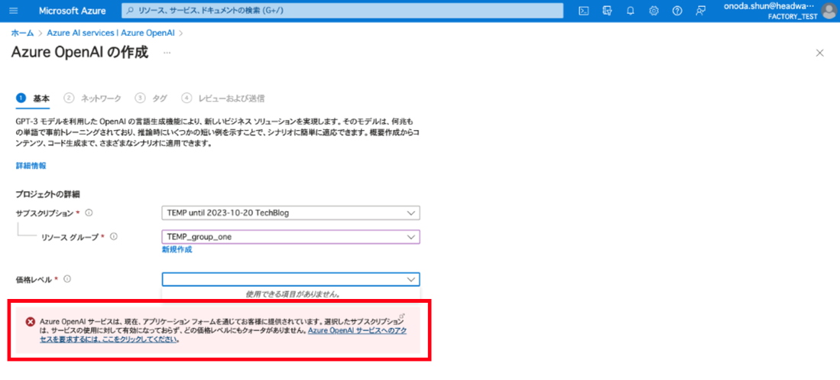840x380 pixels.
Task: Launch Cloud Shell from the top bar
Action: [585, 11]
